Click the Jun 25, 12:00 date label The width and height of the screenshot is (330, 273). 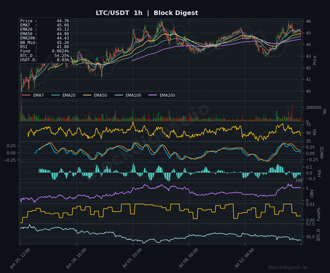point(20,258)
